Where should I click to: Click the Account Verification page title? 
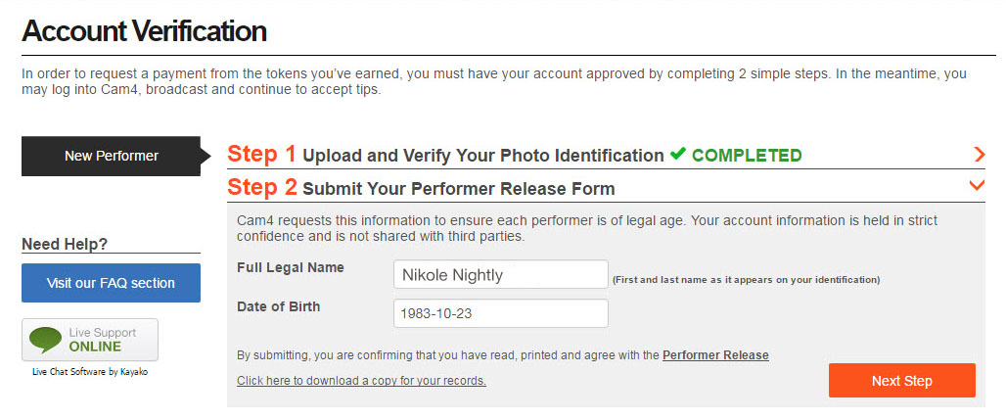(144, 30)
